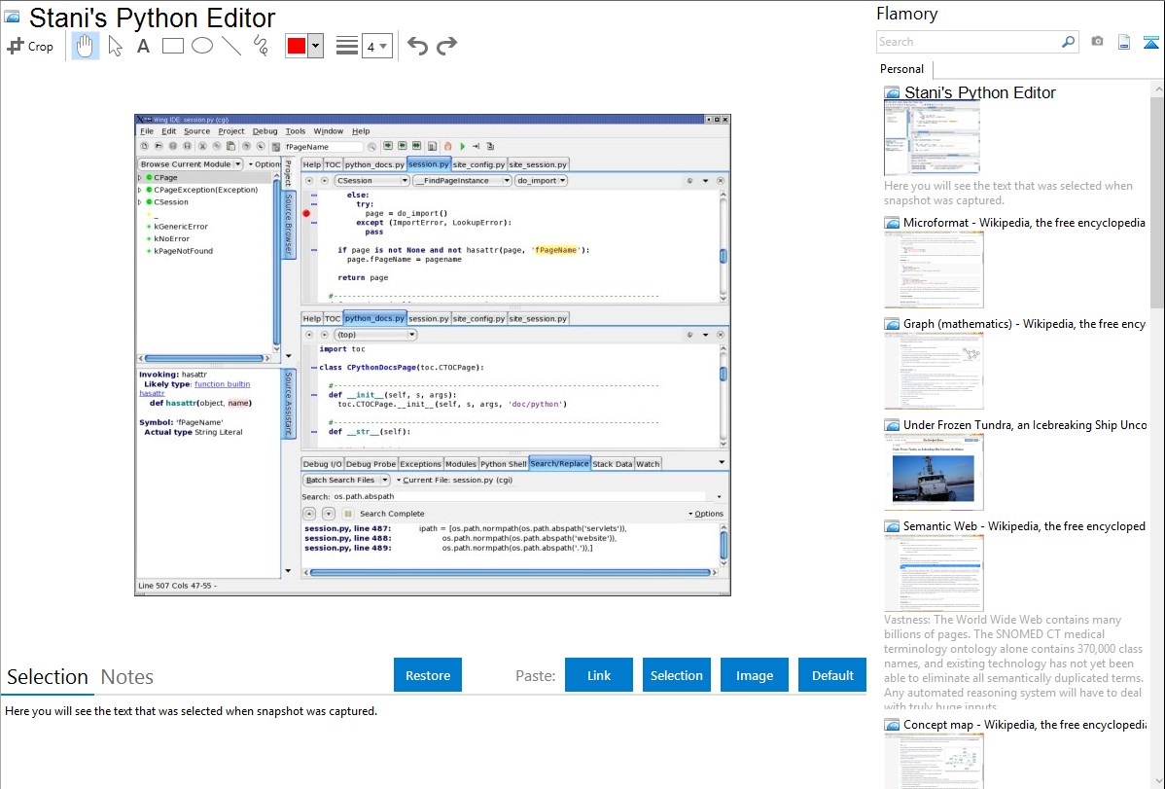Click the Flamory search field
Viewport: 1165px width, 789px height.
pos(968,42)
